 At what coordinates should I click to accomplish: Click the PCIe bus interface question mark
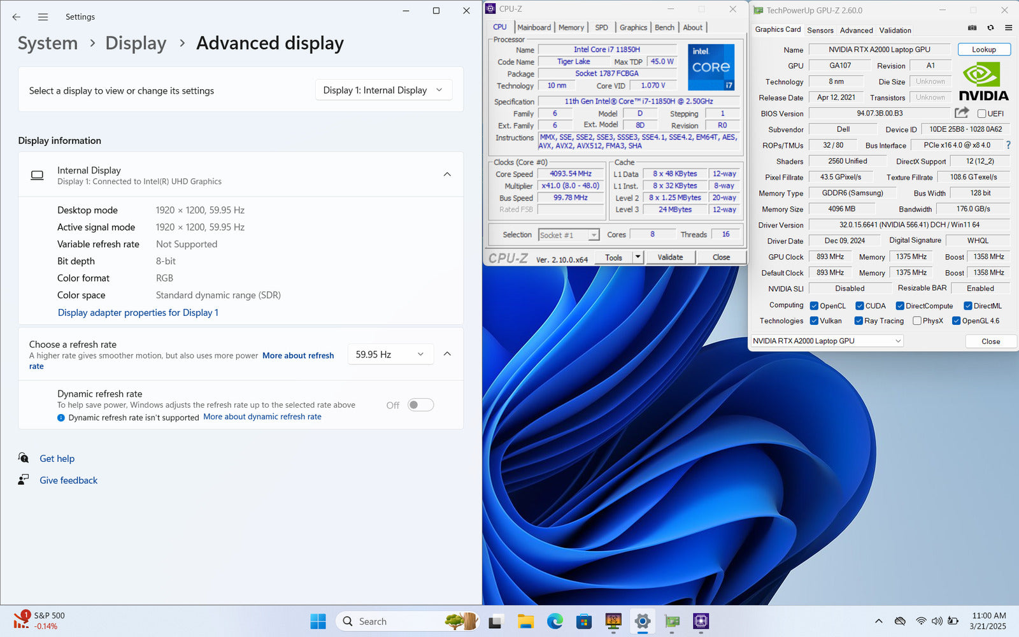tap(1008, 145)
